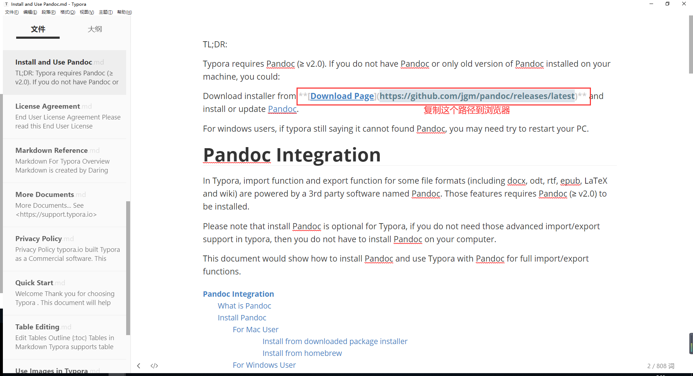
Task: Open Quick Start file in sidebar
Action: [x=65, y=293]
